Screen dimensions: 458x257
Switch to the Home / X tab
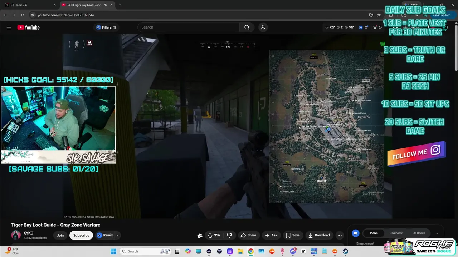29,5
